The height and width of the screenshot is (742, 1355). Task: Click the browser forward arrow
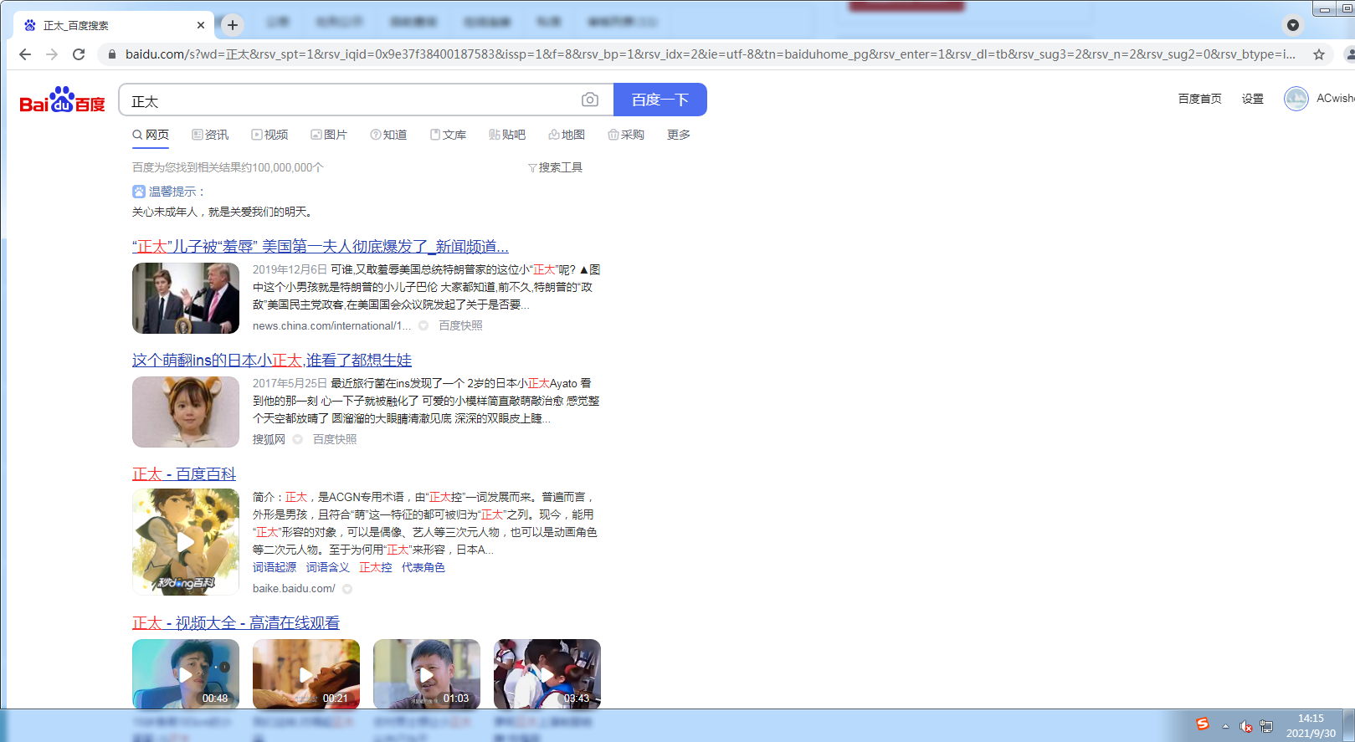[52, 54]
